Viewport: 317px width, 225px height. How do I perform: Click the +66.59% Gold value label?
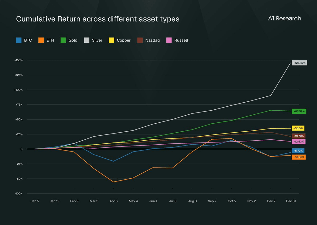pos(299,111)
